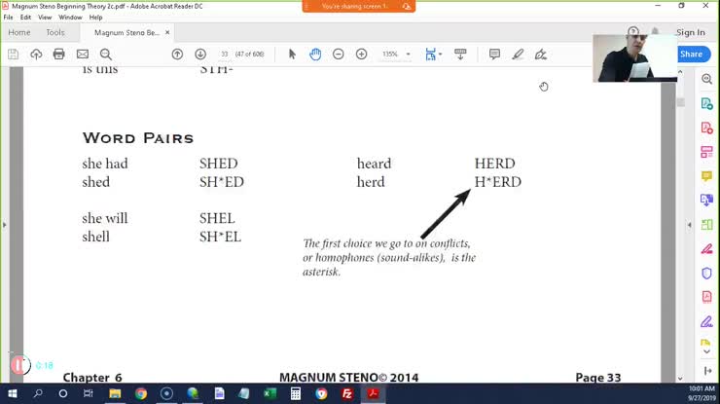The image size is (720, 404).
Task: Click the Save file icon
Action: tap(14, 55)
